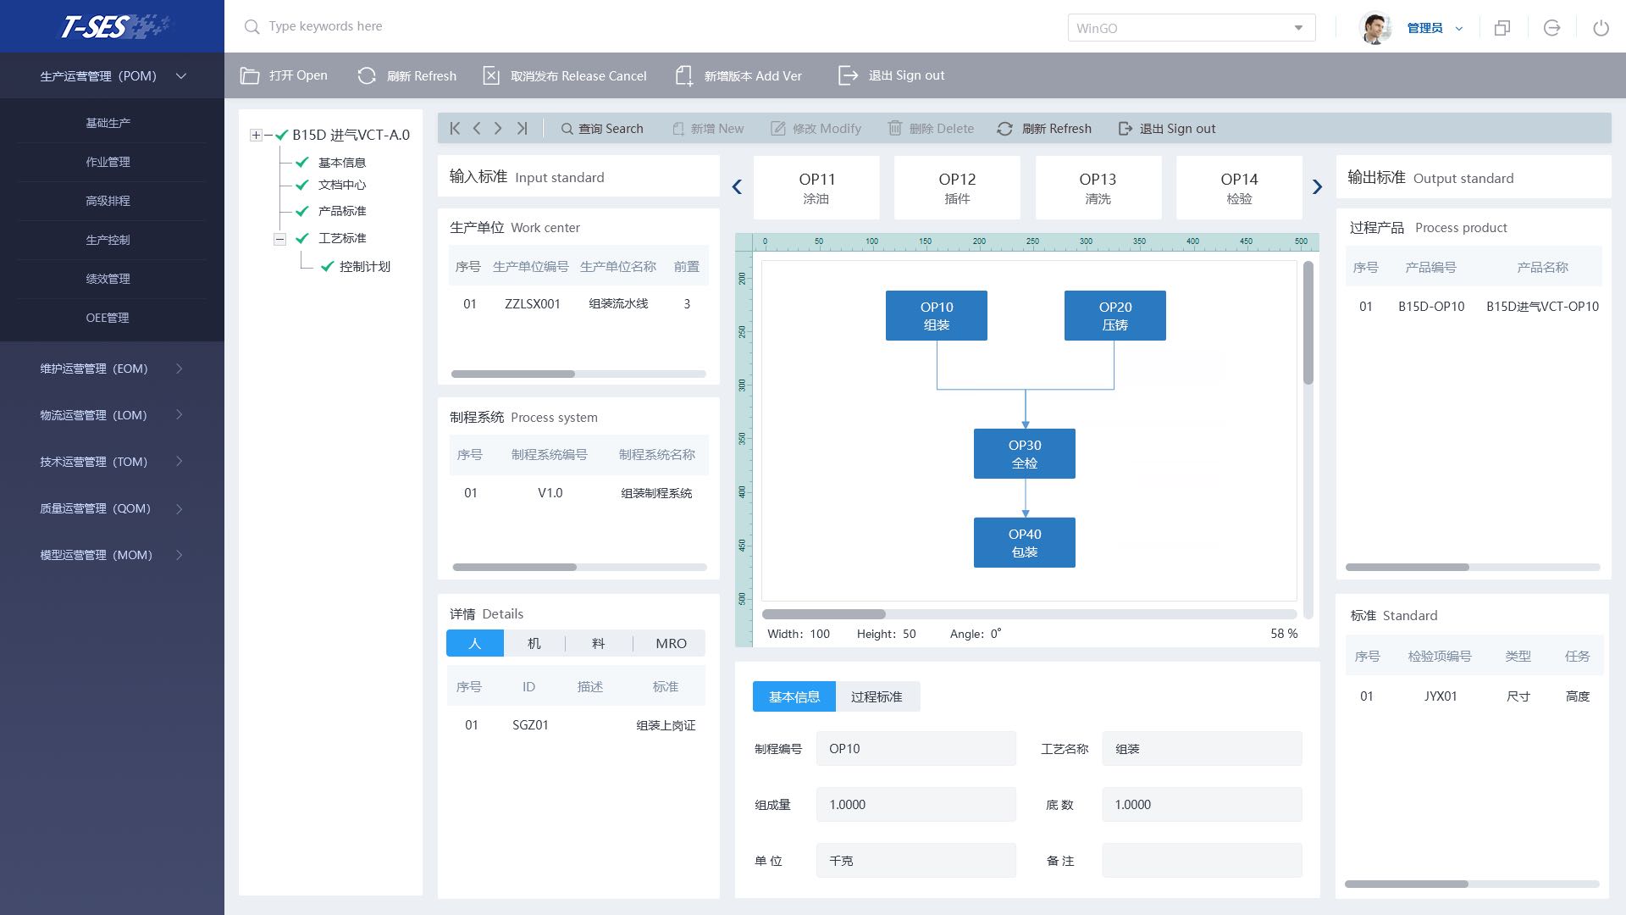Toggle the 控制计划 tree checkmark
Viewport: 1626px width, 915px height.
327,267
